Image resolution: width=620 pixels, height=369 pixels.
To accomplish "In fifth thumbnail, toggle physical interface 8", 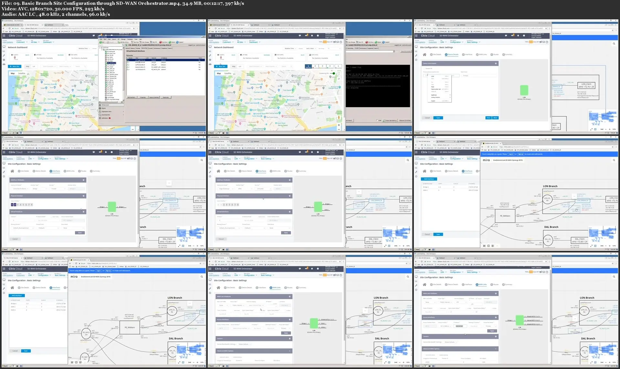I will pyautogui.click(x=238, y=205).
